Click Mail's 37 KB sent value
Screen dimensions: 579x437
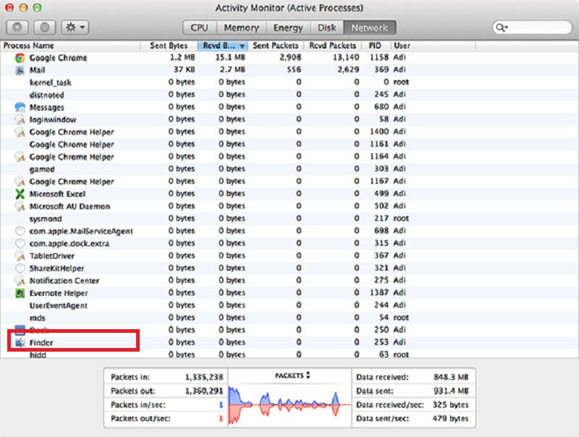(x=184, y=69)
